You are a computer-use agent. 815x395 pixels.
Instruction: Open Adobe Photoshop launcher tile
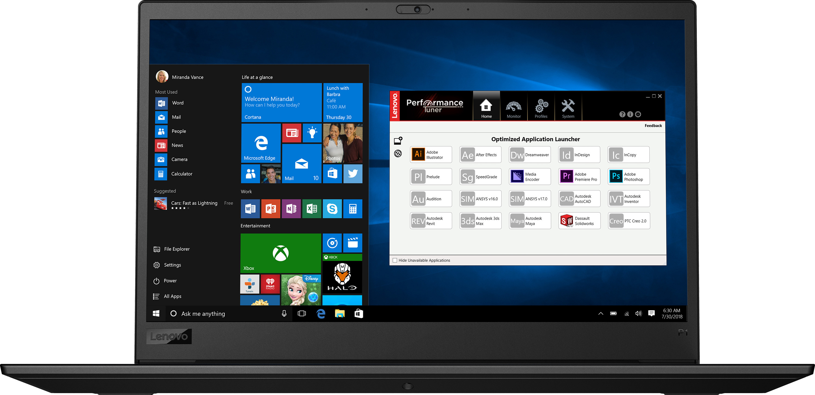(x=628, y=177)
